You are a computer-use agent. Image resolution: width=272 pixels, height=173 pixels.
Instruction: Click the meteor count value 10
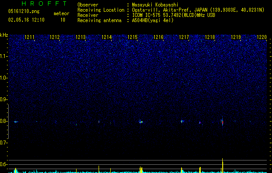click(x=63, y=20)
